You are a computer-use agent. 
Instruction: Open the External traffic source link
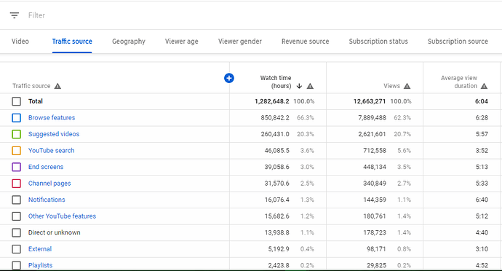click(x=40, y=249)
